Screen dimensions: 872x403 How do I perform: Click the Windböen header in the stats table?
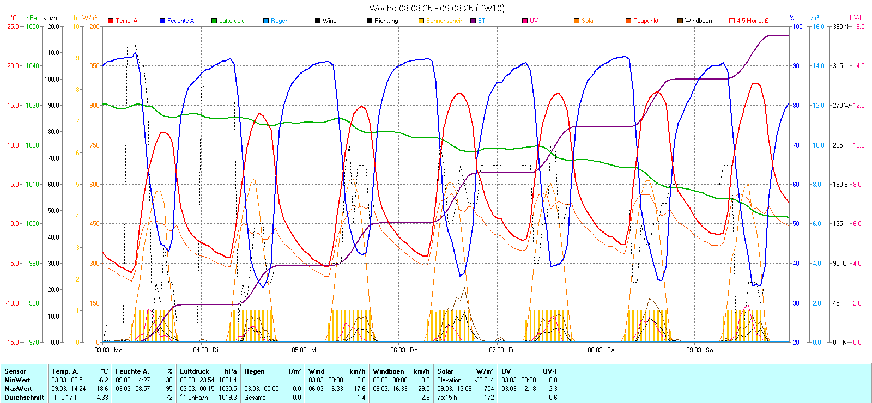(386, 371)
